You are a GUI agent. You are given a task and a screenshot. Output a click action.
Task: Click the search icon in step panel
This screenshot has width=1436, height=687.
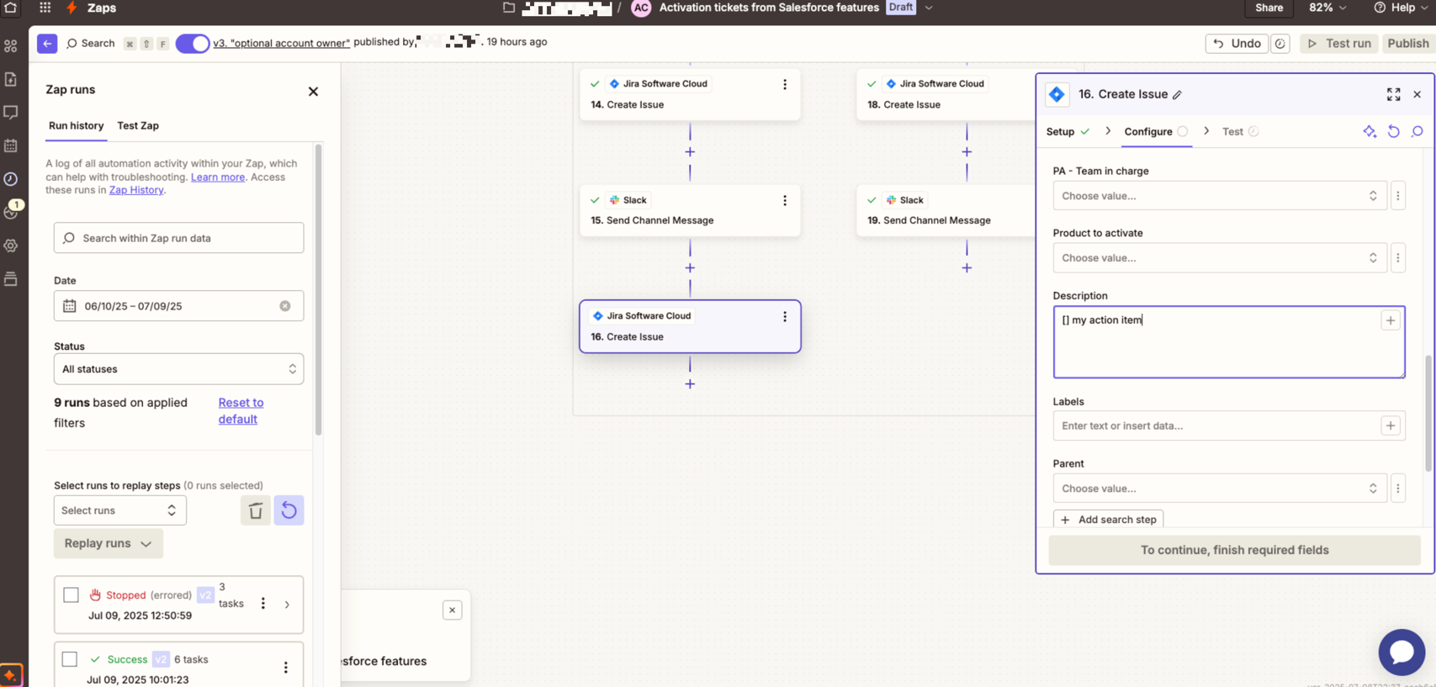point(1417,131)
